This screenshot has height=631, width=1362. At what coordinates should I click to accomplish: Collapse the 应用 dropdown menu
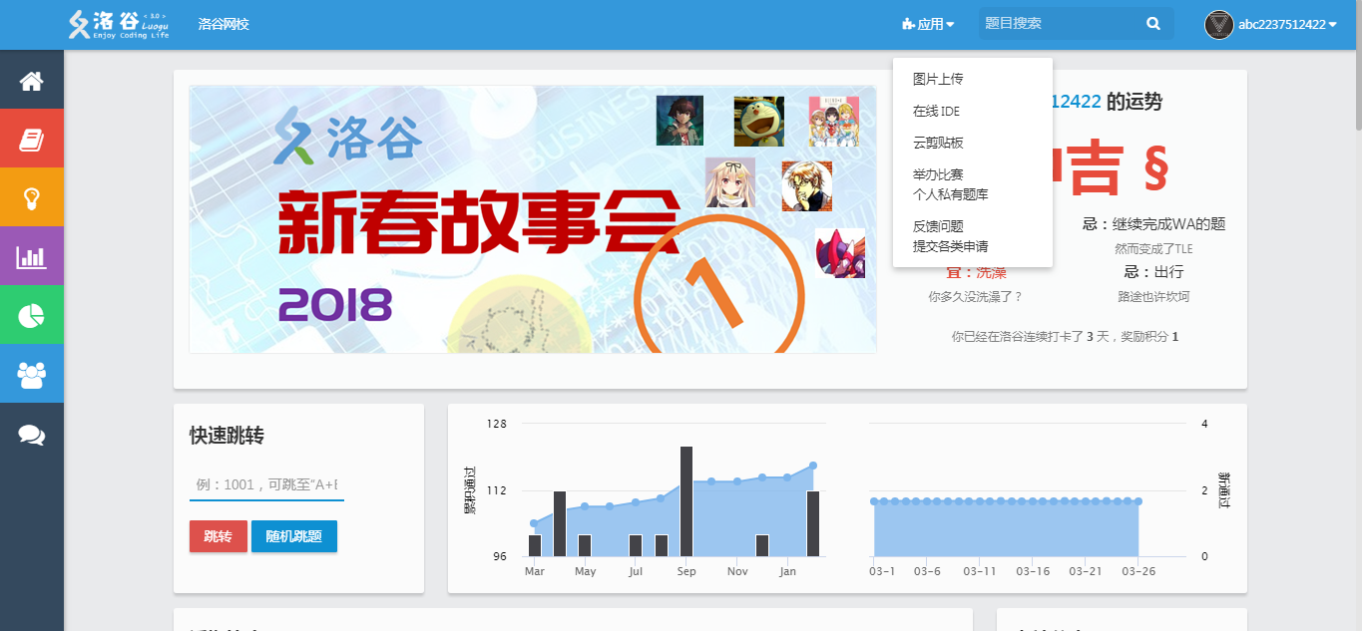(x=927, y=24)
